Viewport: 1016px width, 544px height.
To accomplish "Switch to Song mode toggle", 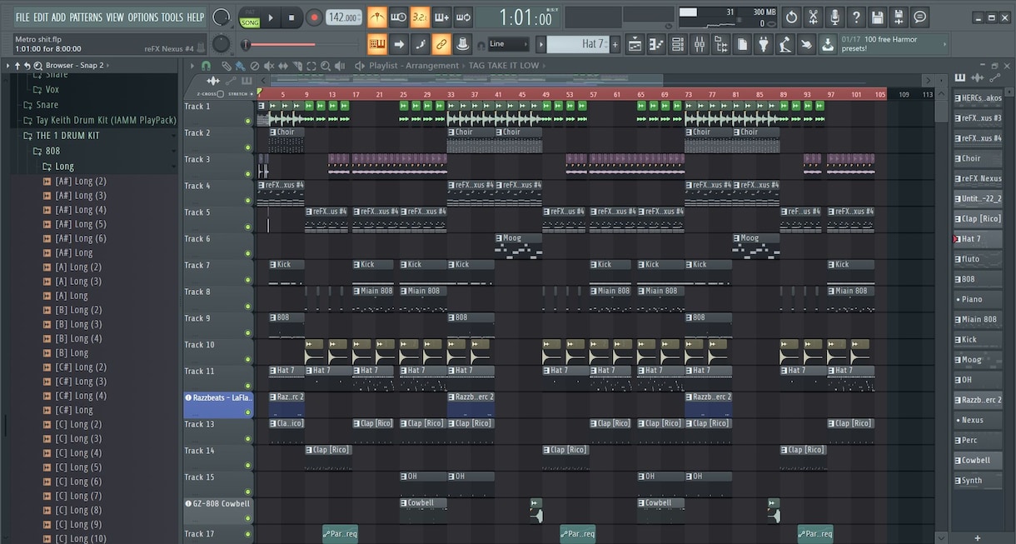I will tap(250, 22).
